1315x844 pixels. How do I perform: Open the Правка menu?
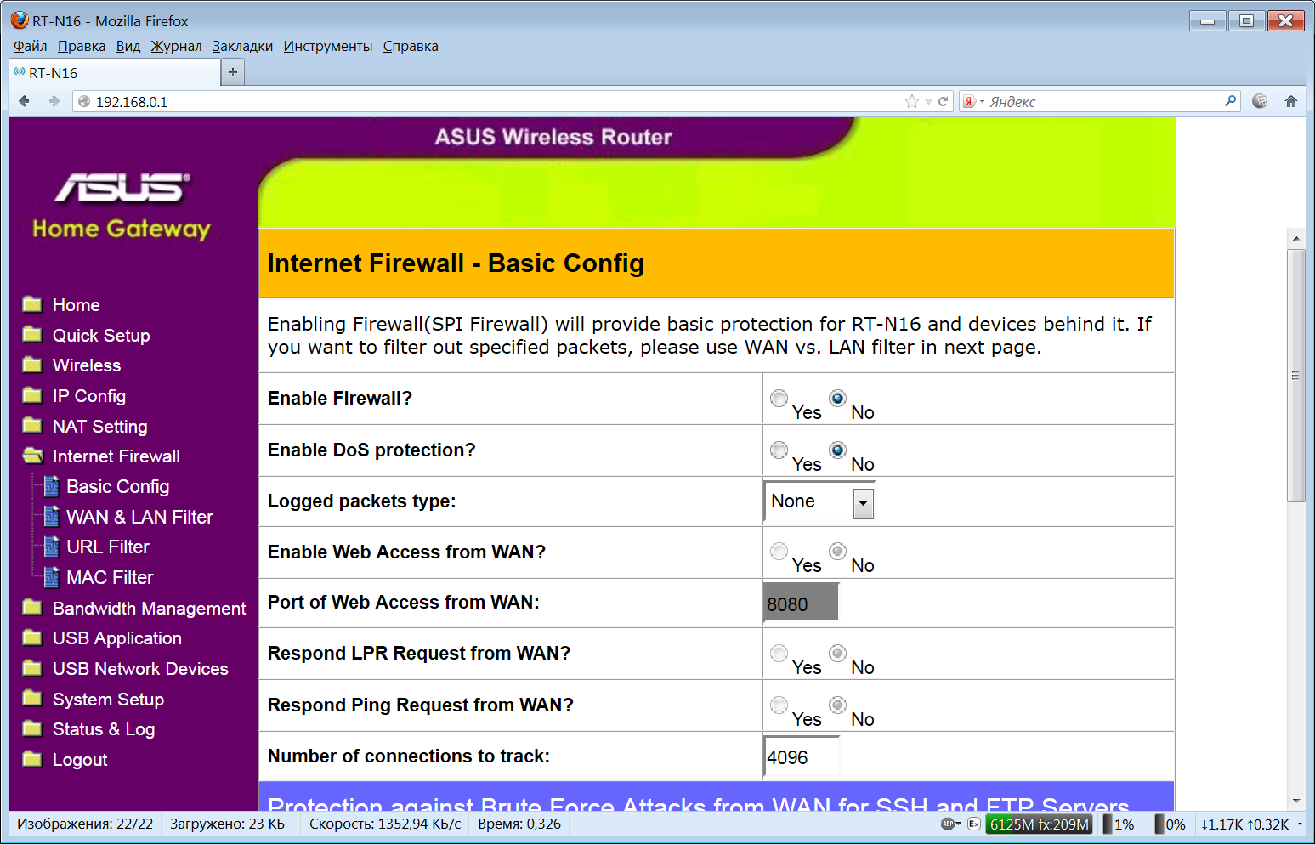click(x=82, y=46)
